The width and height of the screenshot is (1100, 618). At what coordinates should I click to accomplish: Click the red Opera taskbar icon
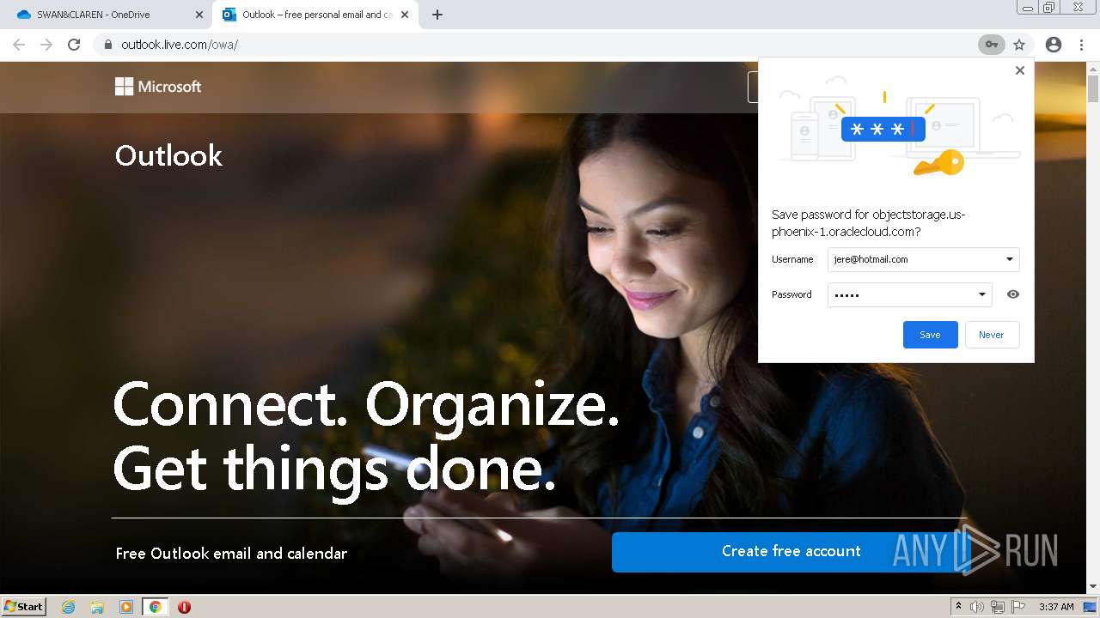point(184,607)
